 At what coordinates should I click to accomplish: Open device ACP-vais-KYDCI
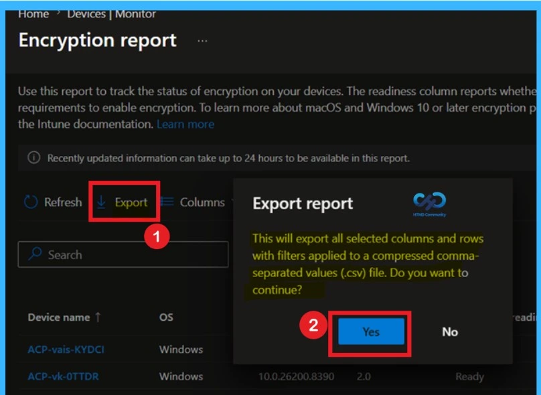(x=66, y=349)
